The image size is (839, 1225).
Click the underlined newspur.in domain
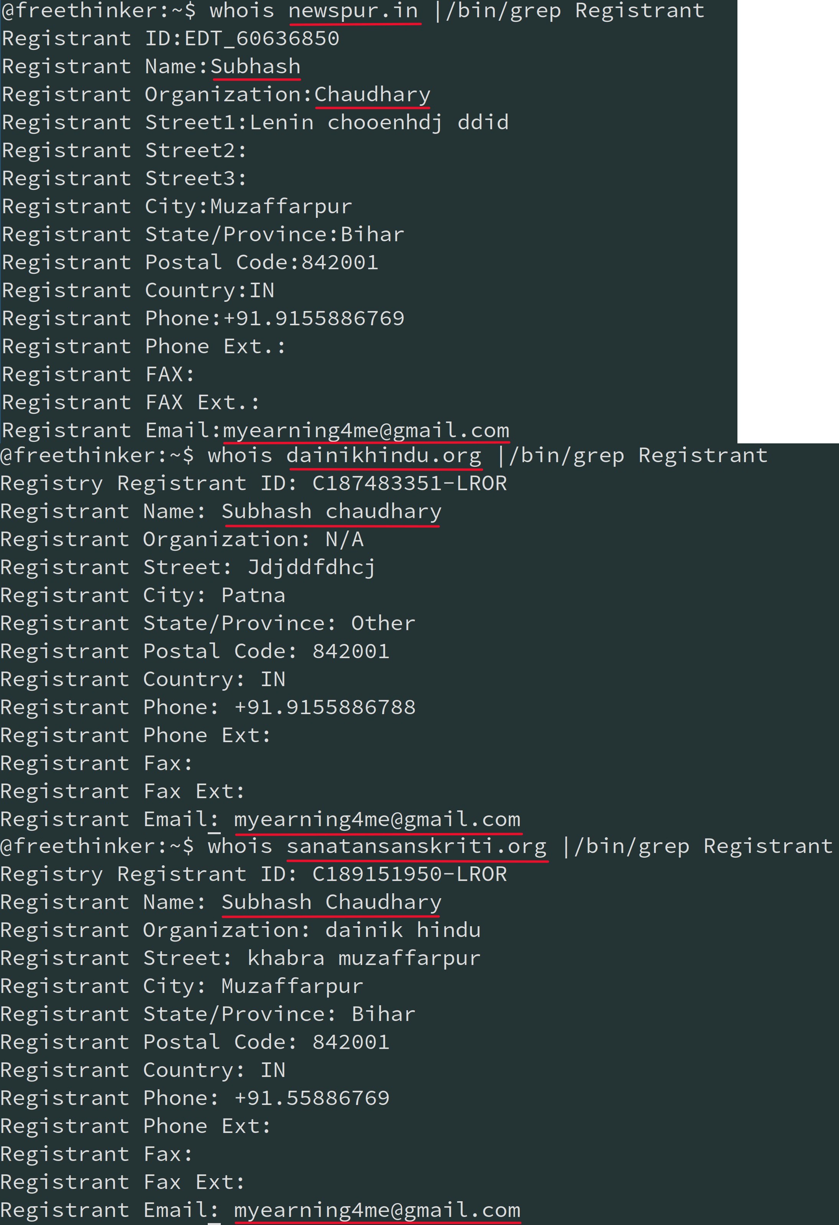coord(353,11)
